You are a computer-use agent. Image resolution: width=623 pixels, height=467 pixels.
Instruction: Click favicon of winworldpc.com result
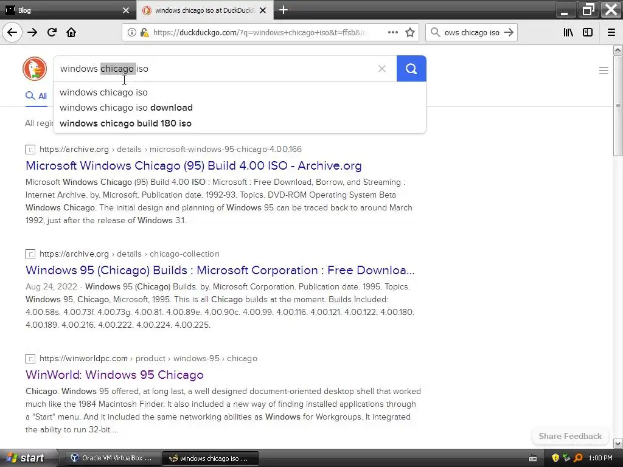pyautogui.click(x=30, y=359)
